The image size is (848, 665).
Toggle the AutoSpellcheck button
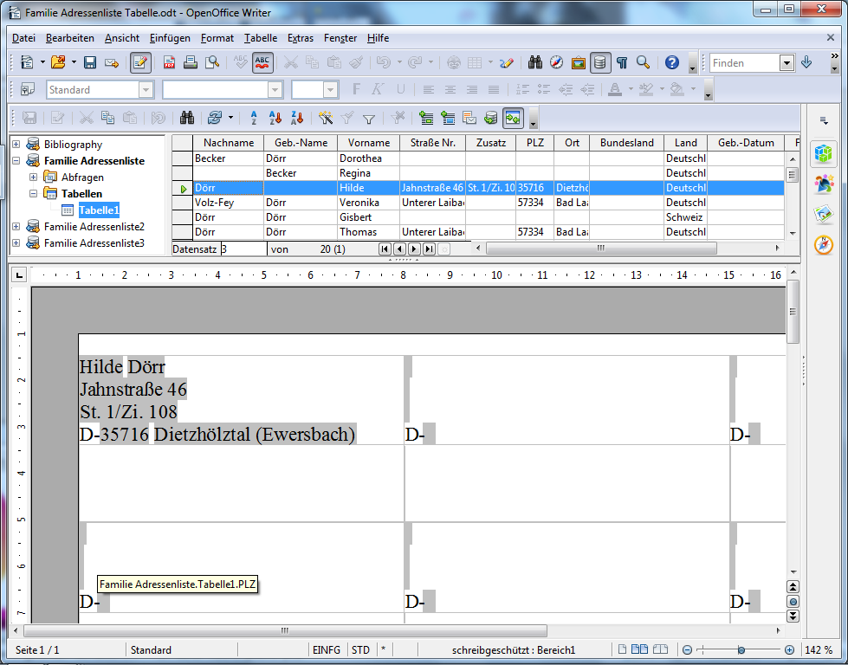click(263, 62)
